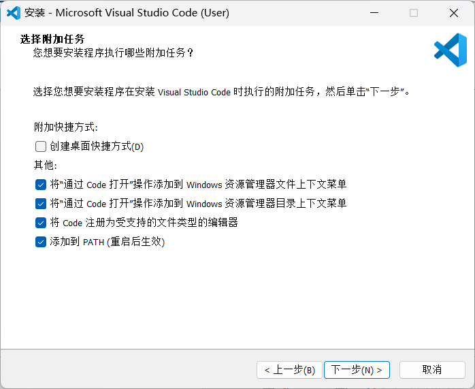
Task: Click the VS Code icon in title bar
Action: pos(14,13)
